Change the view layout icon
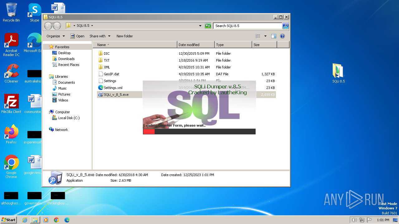 pyautogui.click(x=258, y=36)
